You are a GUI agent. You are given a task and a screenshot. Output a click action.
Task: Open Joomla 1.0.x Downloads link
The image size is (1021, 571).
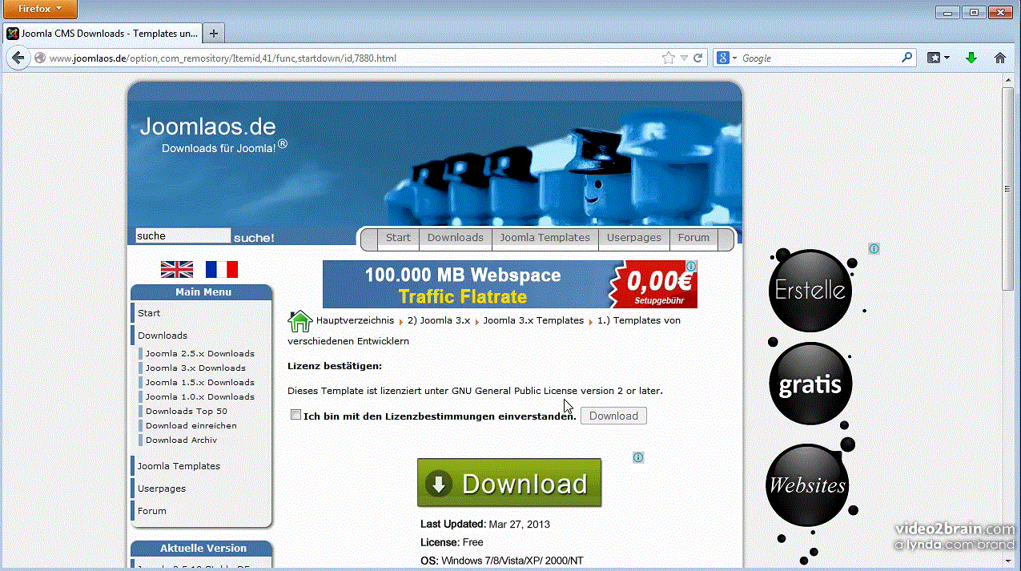coord(199,396)
